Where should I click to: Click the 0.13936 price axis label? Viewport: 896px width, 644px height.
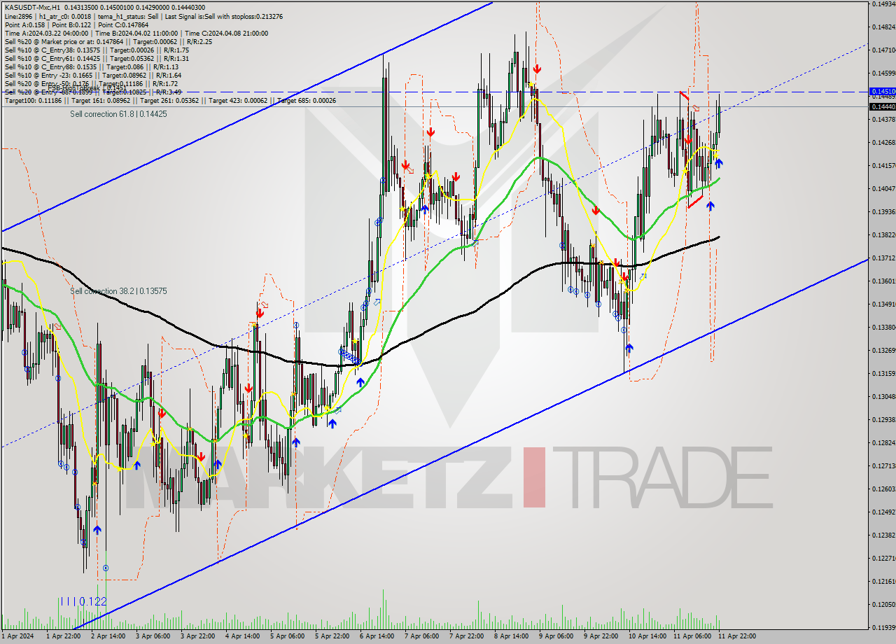coord(883,212)
